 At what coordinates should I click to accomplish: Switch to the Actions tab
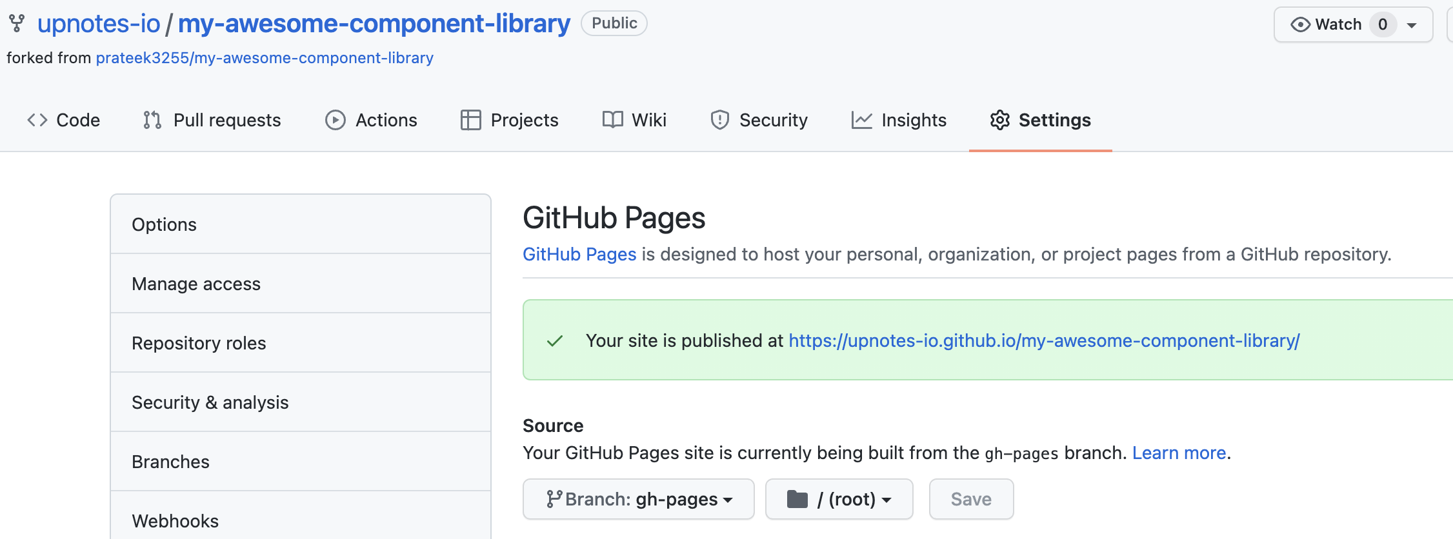372,120
